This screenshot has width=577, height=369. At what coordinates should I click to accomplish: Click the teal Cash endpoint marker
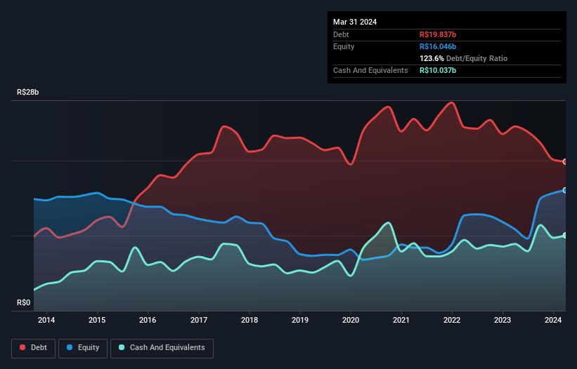click(565, 235)
